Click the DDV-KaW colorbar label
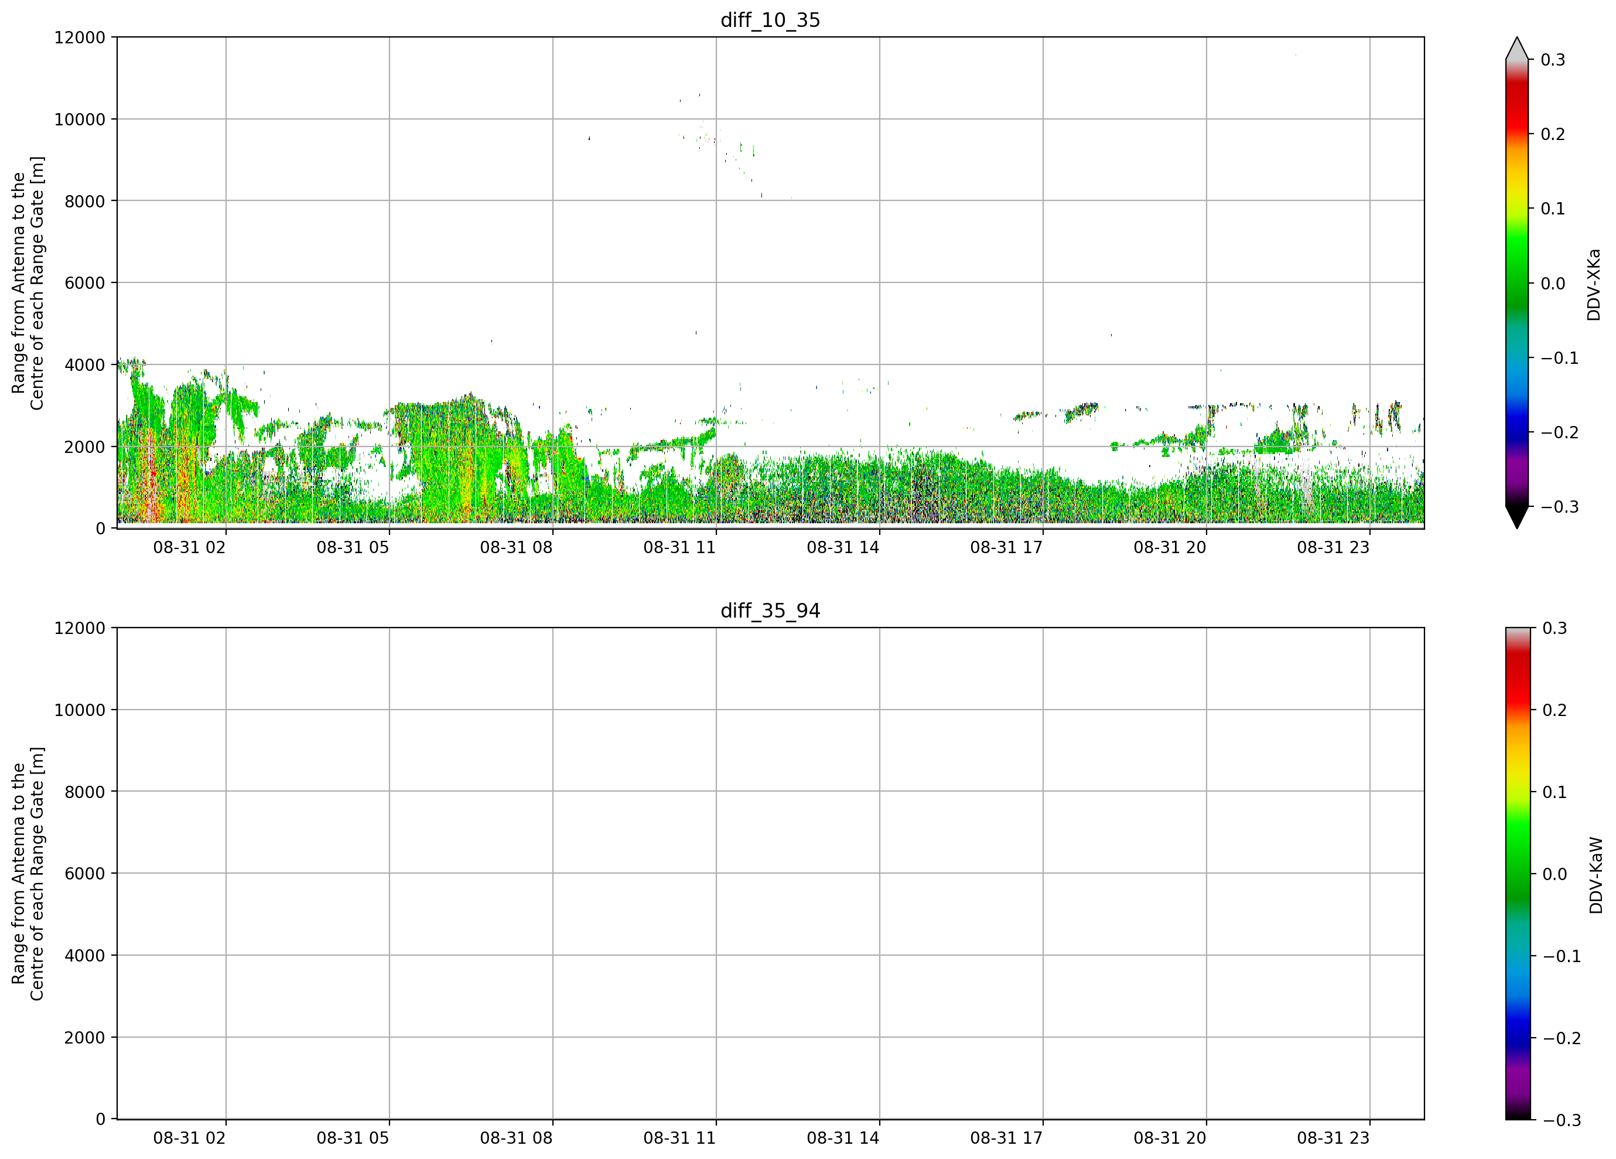This screenshot has height=1159, width=1616. tap(1595, 875)
